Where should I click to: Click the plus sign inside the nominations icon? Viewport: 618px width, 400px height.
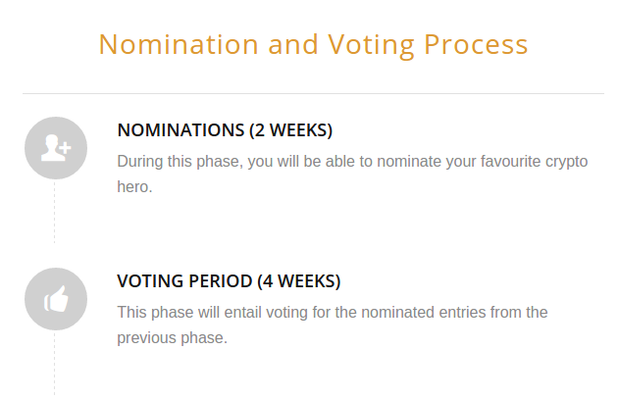(66, 148)
